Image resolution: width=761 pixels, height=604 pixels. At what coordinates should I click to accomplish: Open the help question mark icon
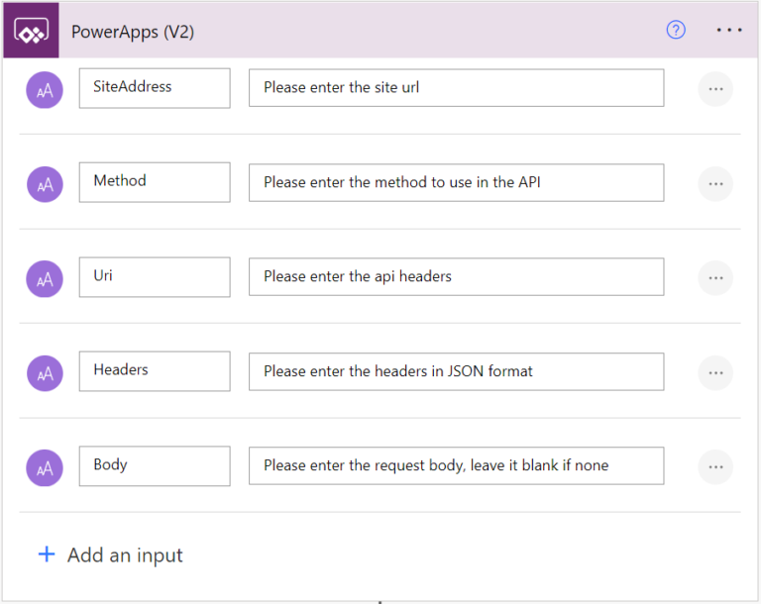coord(676,30)
